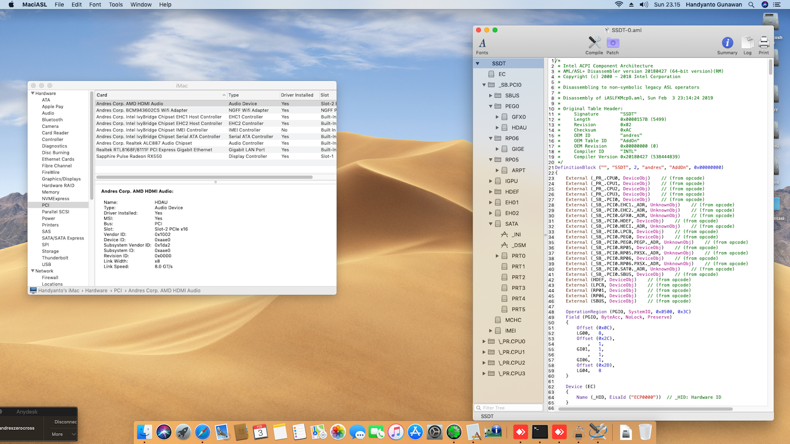The image size is (790, 444).
Task: Select the MCHC item in MaciASL tree
Action: (x=513, y=320)
